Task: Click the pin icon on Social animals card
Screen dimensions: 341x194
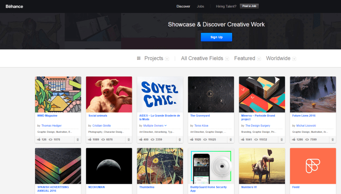Action: pos(129,140)
